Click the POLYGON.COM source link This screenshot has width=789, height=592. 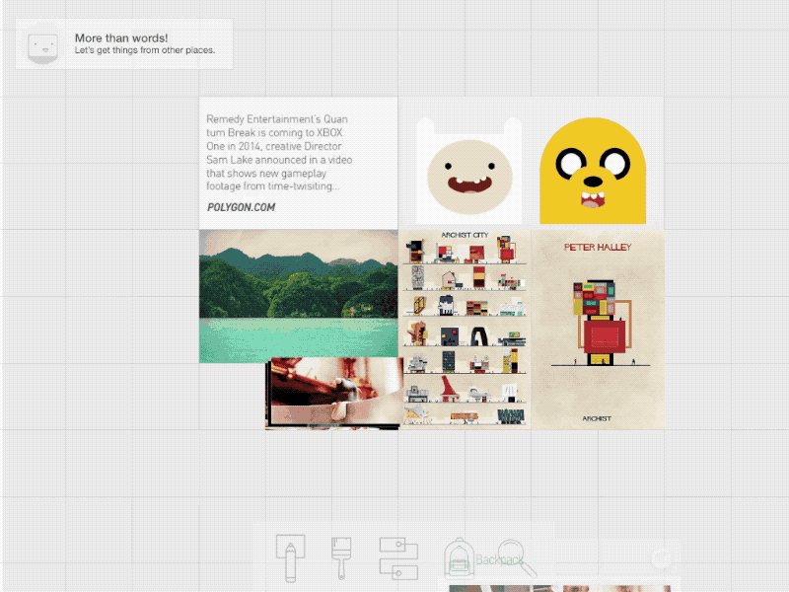tap(241, 207)
